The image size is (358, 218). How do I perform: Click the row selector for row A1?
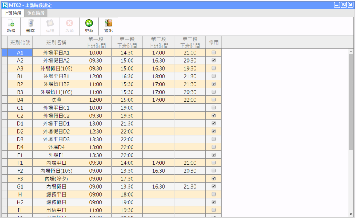click(5, 52)
